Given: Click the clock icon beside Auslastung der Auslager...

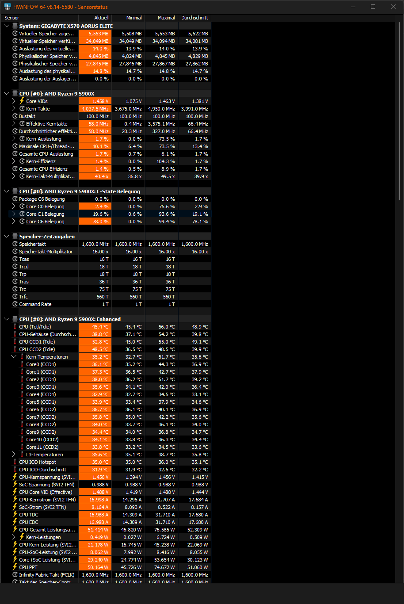Looking at the screenshot, I should [x=15, y=79].
